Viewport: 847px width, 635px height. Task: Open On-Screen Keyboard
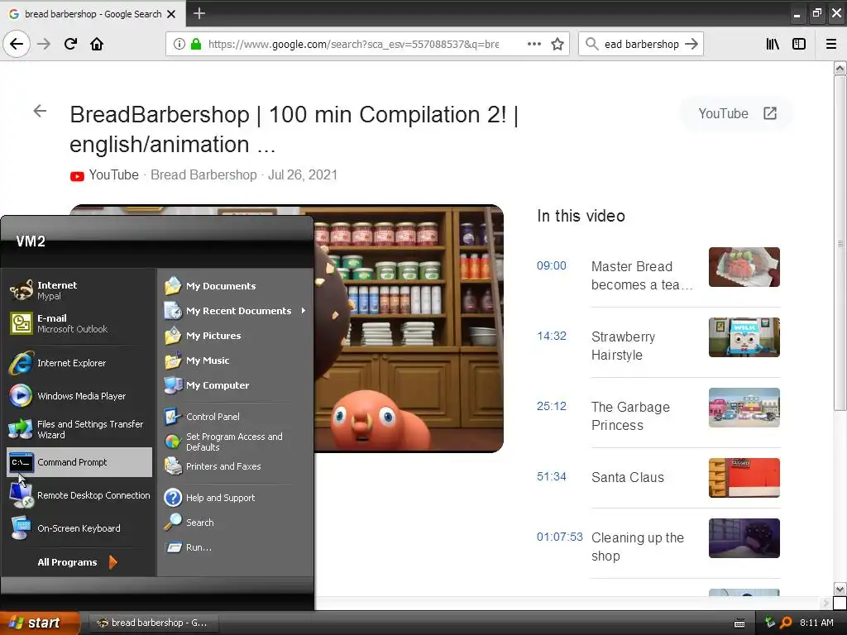pyautogui.click(x=79, y=528)
